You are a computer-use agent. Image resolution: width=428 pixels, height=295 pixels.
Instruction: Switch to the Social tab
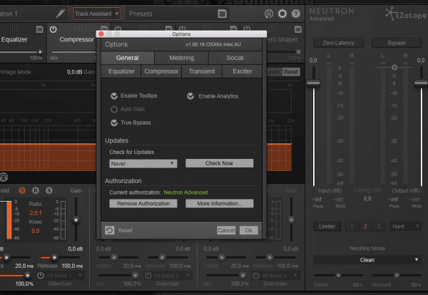point(235,58)
